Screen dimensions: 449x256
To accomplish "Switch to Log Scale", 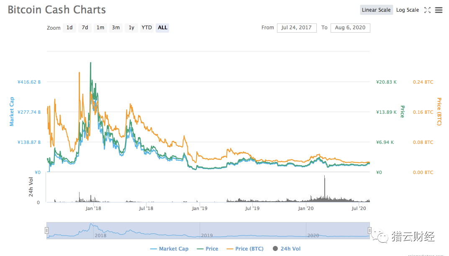I will (x=408, y=10).
